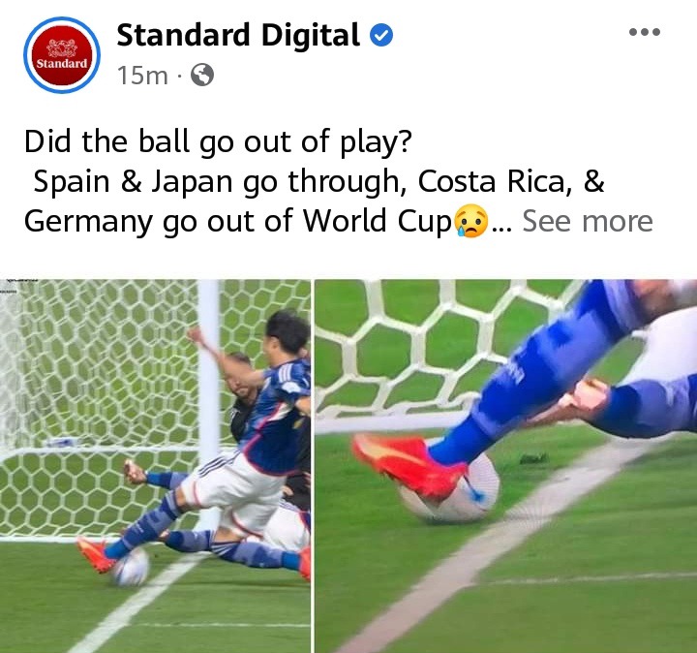Click the ball in the left photo
The height and width of the screenshot is (653, 697).
131,566
